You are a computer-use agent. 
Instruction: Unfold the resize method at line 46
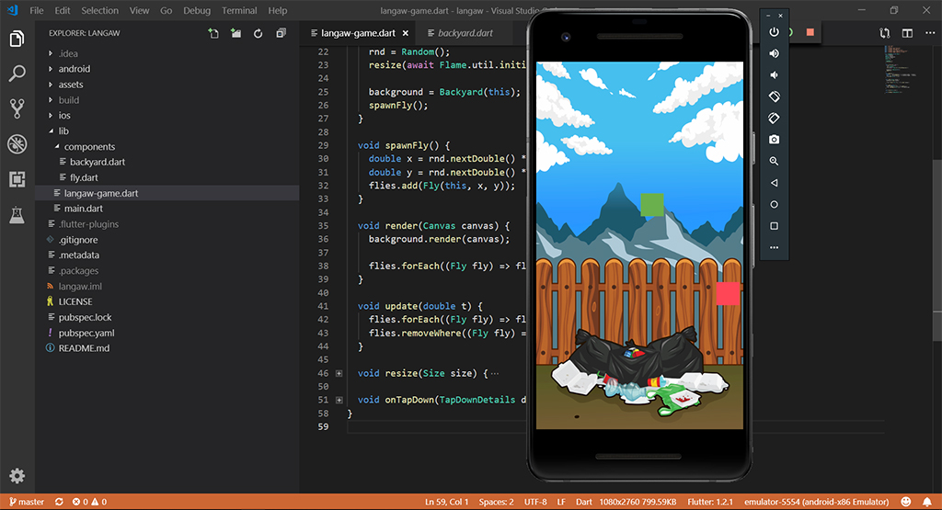[x=339, y=373]
